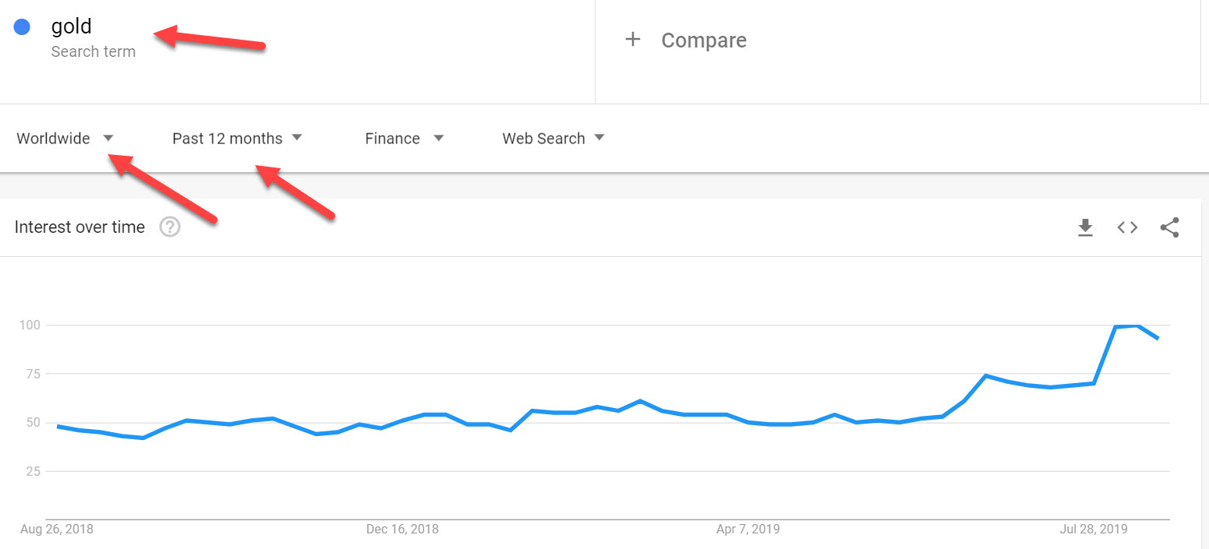Open the Interest over time help icon
Viewport: 1209px width, 549px height.
[x=170, y=227]
